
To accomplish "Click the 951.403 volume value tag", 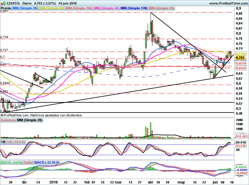I will coord(242,136).
